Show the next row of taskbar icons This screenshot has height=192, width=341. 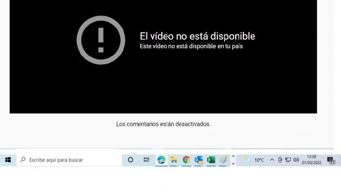[233, 164]
